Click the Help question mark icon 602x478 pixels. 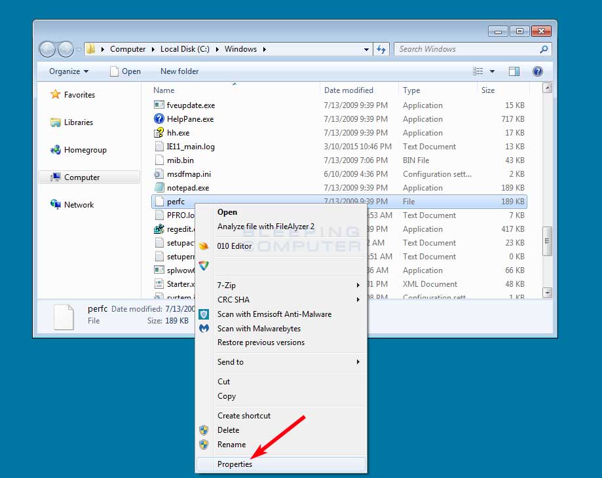click(x=537, y=71)
